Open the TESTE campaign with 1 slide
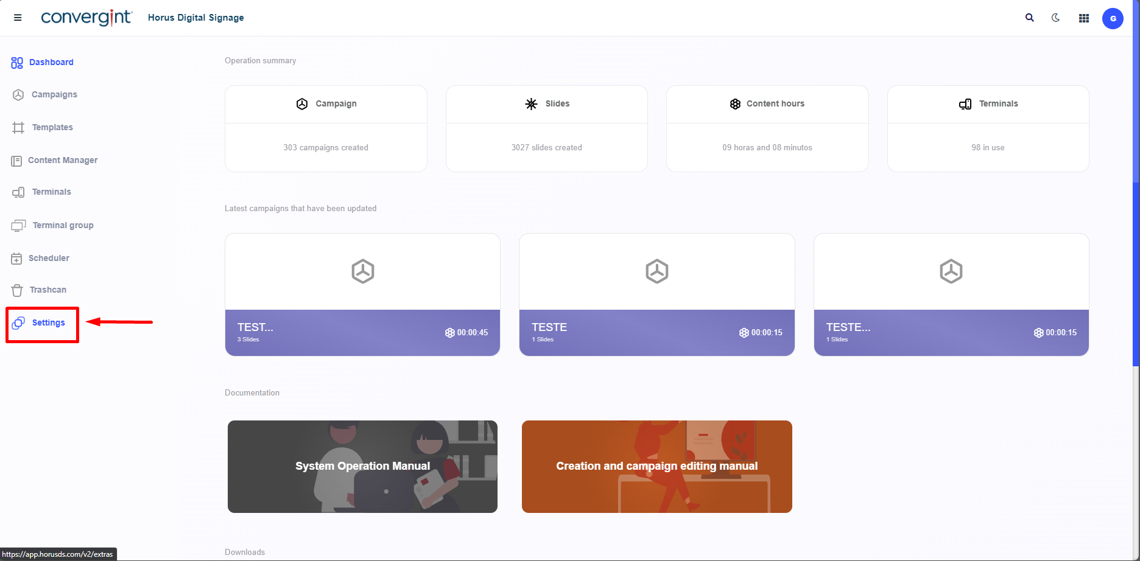1140x561 pixels. 656,294
